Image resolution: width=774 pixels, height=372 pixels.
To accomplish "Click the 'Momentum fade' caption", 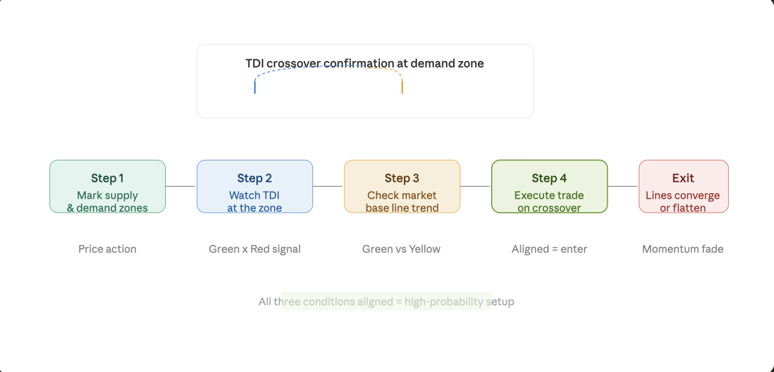I will tap(683, 249).
